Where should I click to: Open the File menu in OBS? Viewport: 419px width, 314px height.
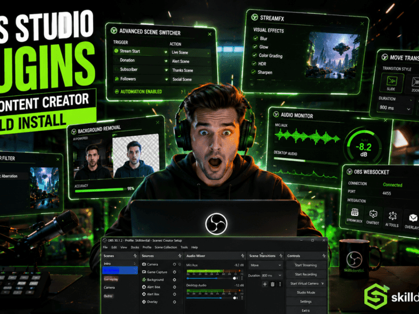pyautogui.click(x=105, y=247)
